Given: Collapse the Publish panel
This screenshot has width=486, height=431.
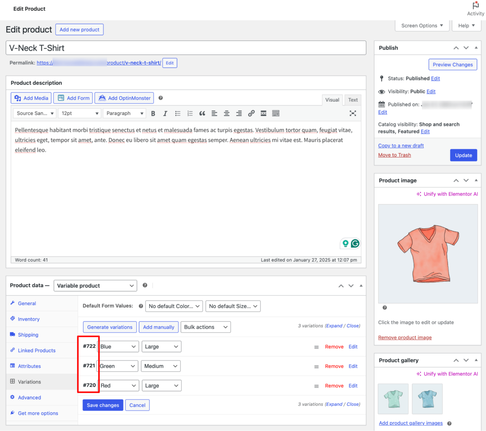Looking at the screenshot, I should [x=476, y=48].
